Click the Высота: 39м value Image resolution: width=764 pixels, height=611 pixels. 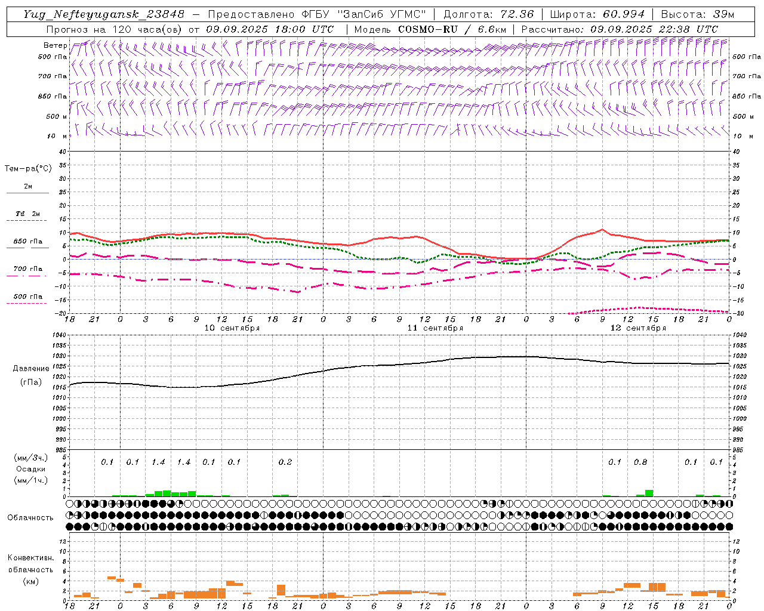[698, 14]
